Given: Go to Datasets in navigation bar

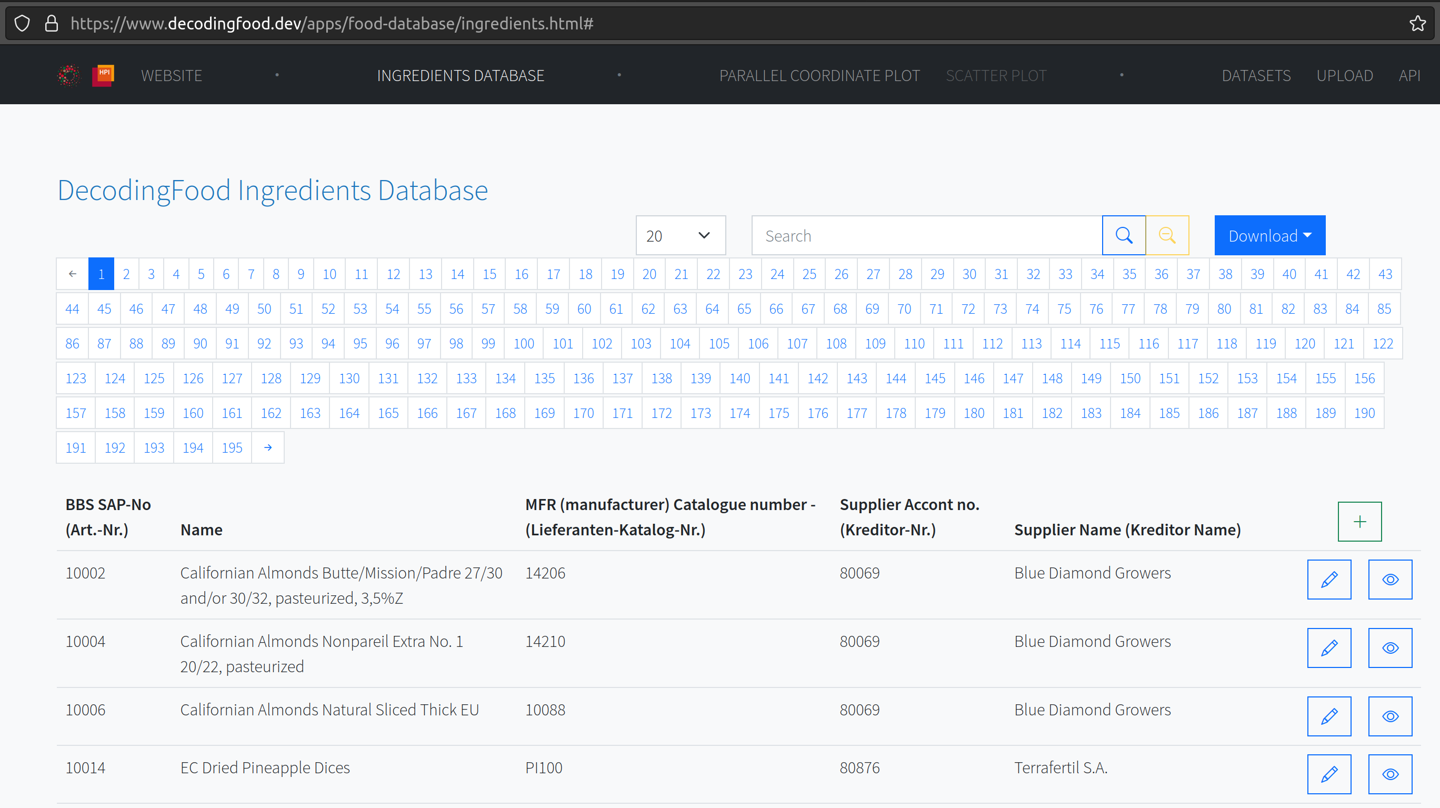Looking at the screenshot, I should click(1256, 75).
